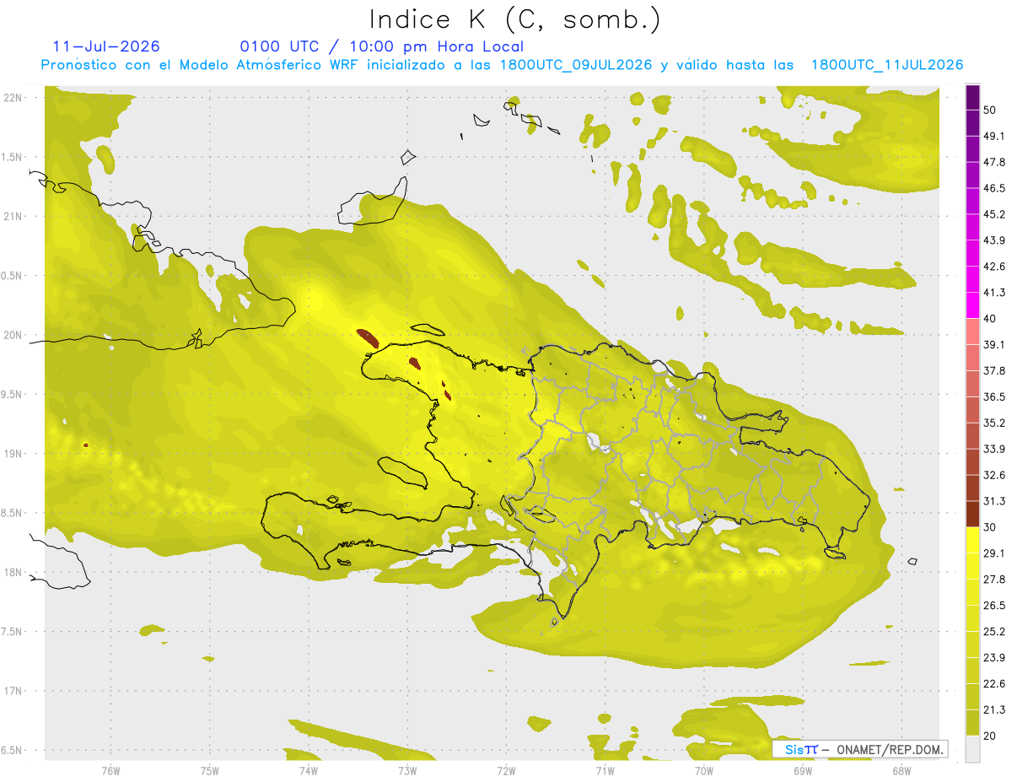
Task: Click the '27.8' color scale label
Action: 994,580
